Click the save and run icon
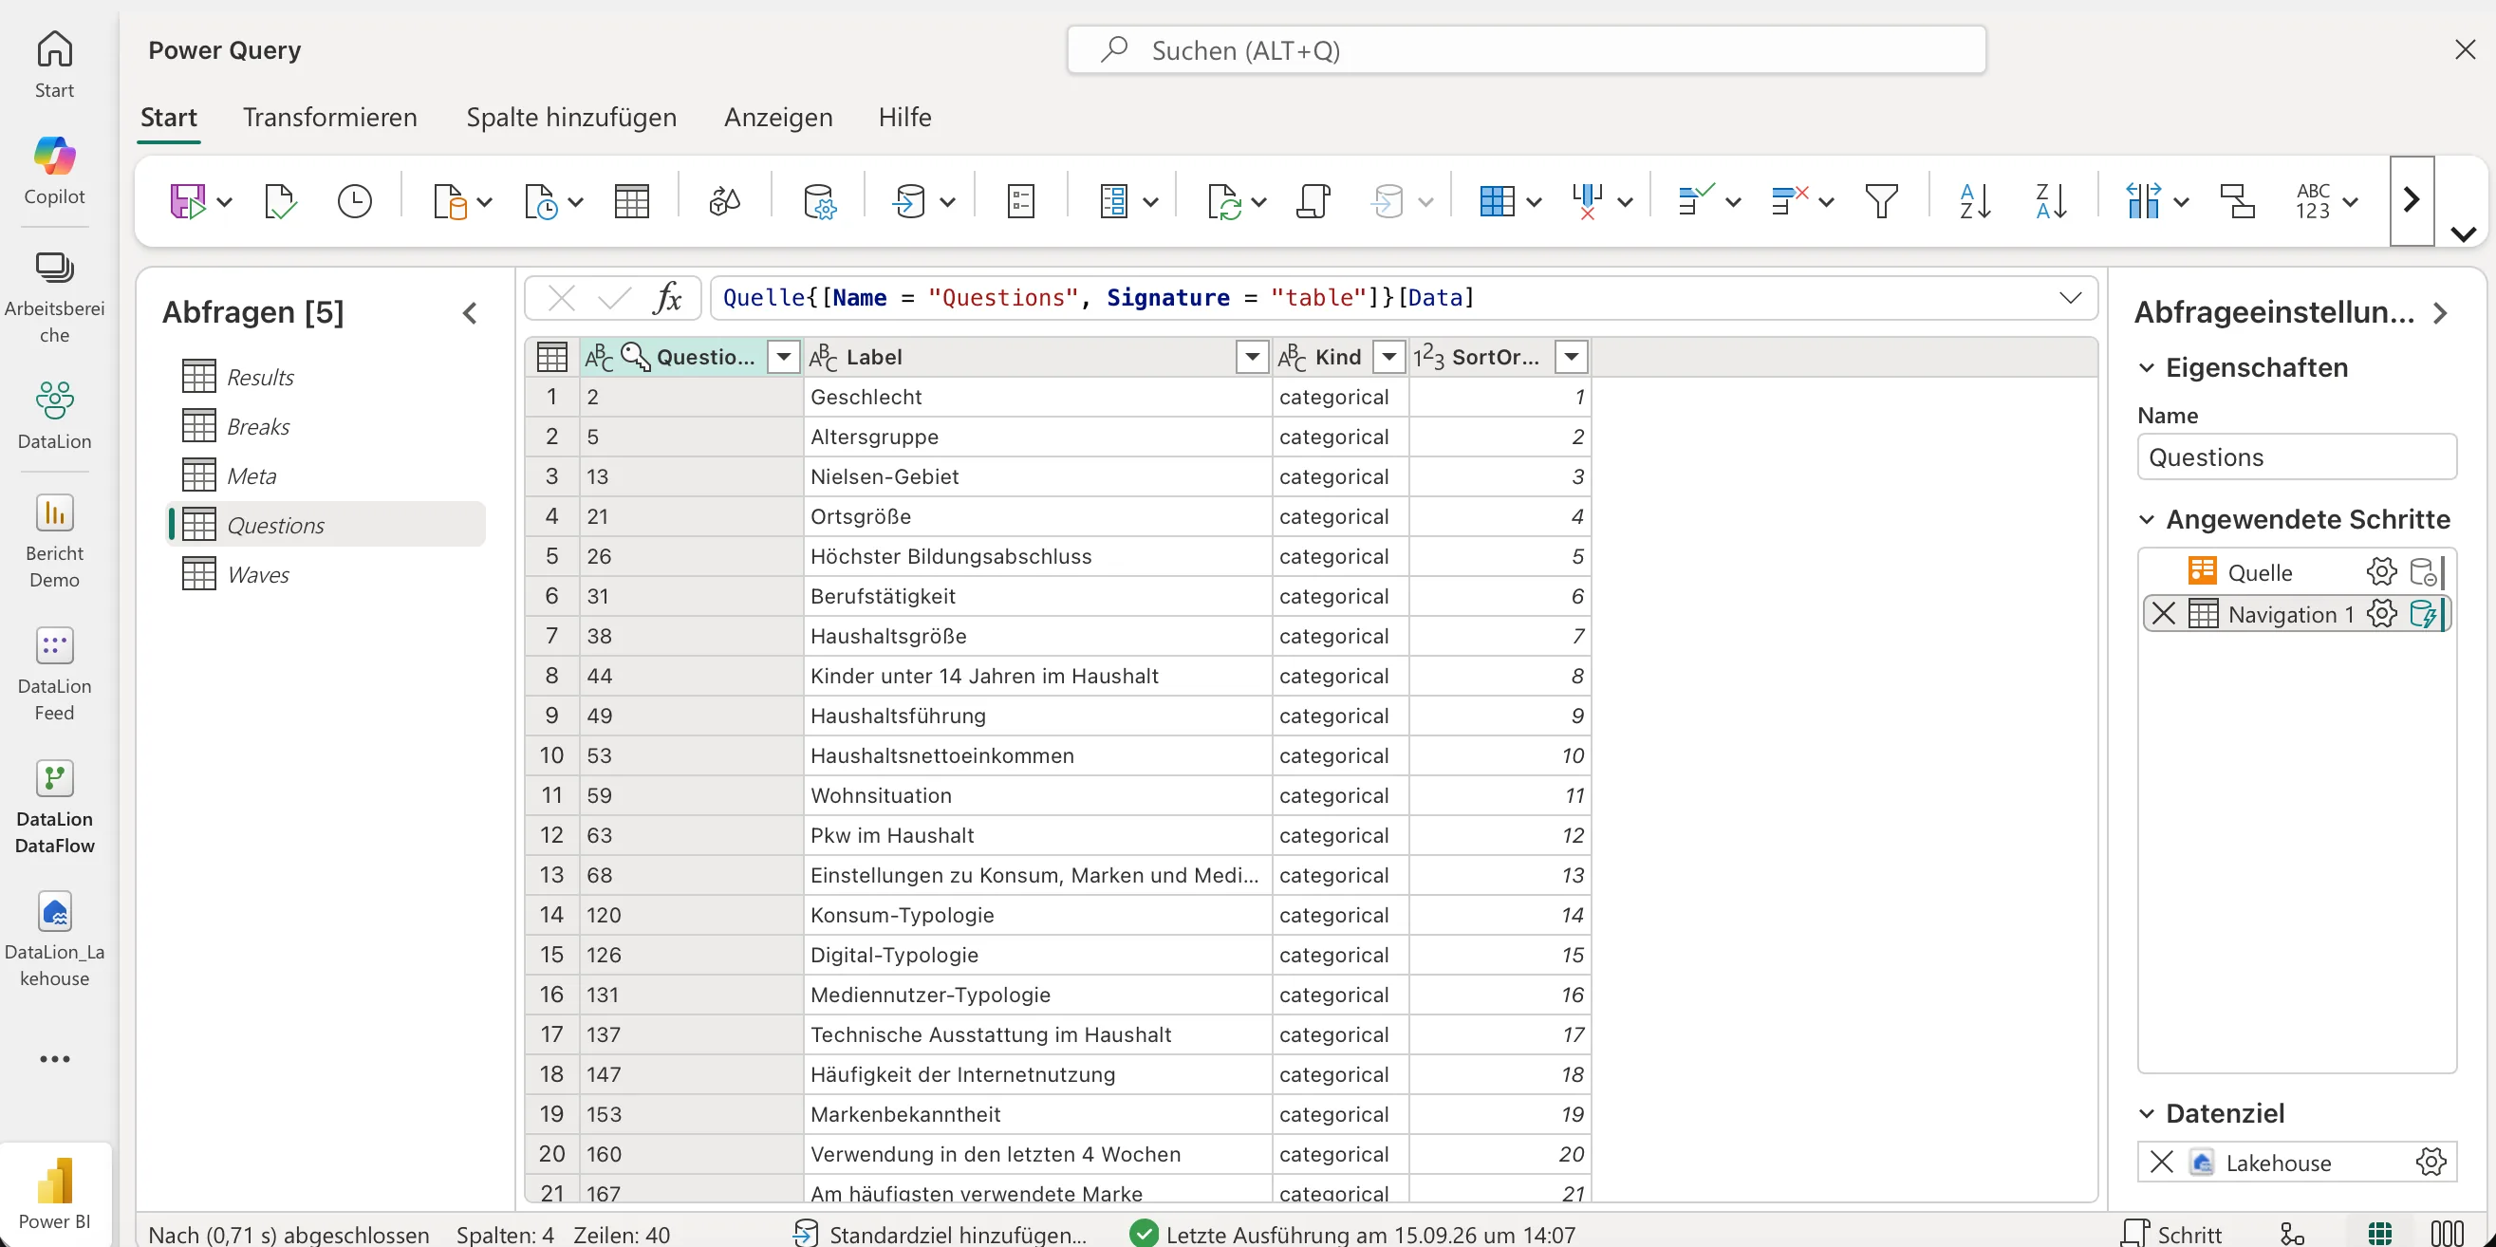This screenshot has width=2496, height=1247. [188, 201]
